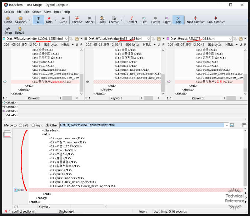Image resolution: width=250 pixels, height=216 pixels.
Task: Show only Diffs using toolbar icon
Action: tap(50, 19)
